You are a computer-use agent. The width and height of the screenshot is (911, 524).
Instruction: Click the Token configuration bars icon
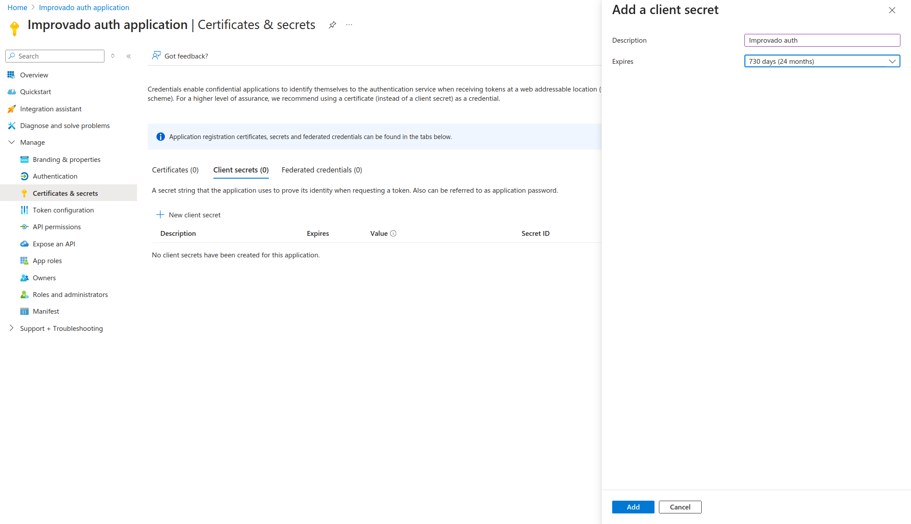coord(24,210)
